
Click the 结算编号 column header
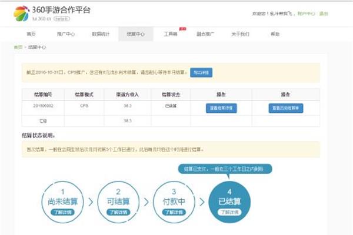(43, 95)
